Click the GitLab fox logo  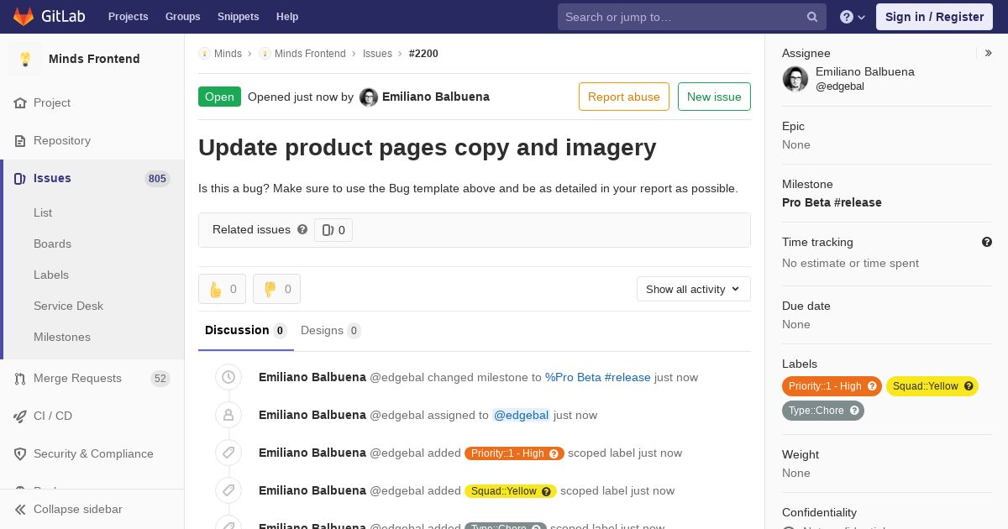(x=24, y=16)
